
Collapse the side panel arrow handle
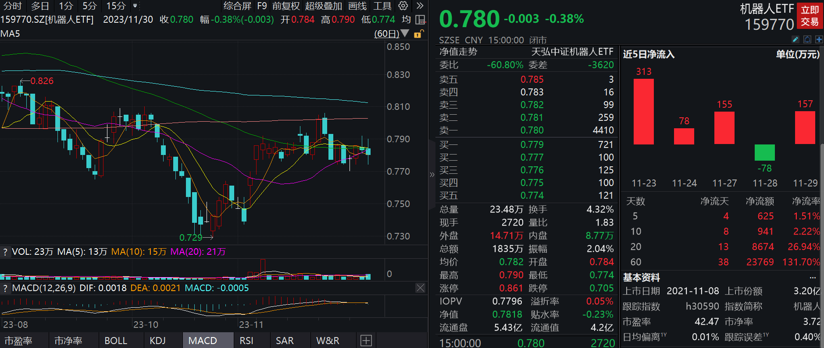pyautogui.click(x=432, y=175)
